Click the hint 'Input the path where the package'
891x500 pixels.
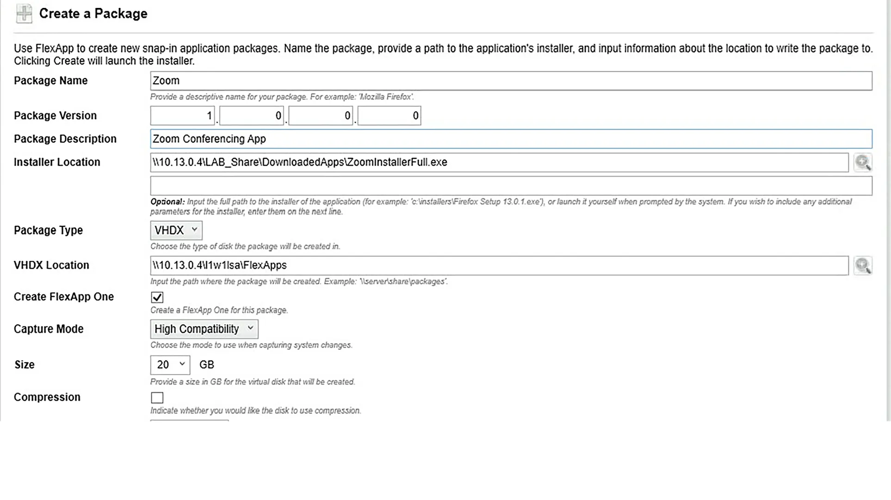click(299, 281)
